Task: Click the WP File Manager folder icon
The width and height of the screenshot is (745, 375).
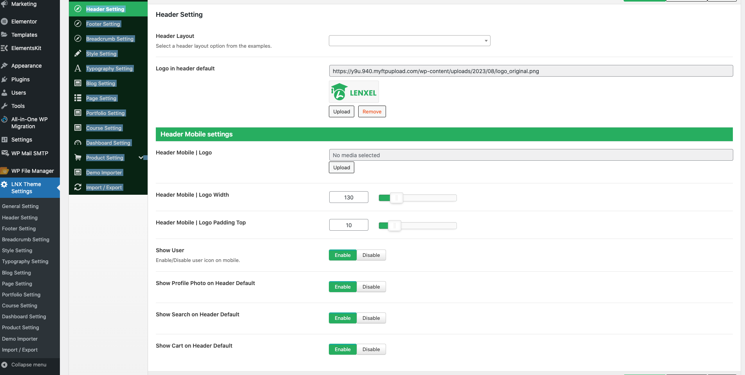Action: click(x=5, y=171)
